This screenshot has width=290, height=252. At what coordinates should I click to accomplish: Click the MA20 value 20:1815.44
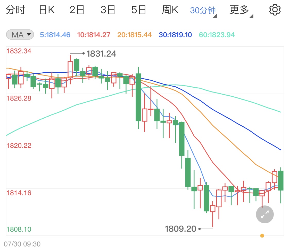135,35
